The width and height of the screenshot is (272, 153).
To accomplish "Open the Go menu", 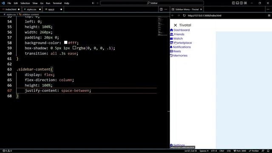I will tap(42, 3).
